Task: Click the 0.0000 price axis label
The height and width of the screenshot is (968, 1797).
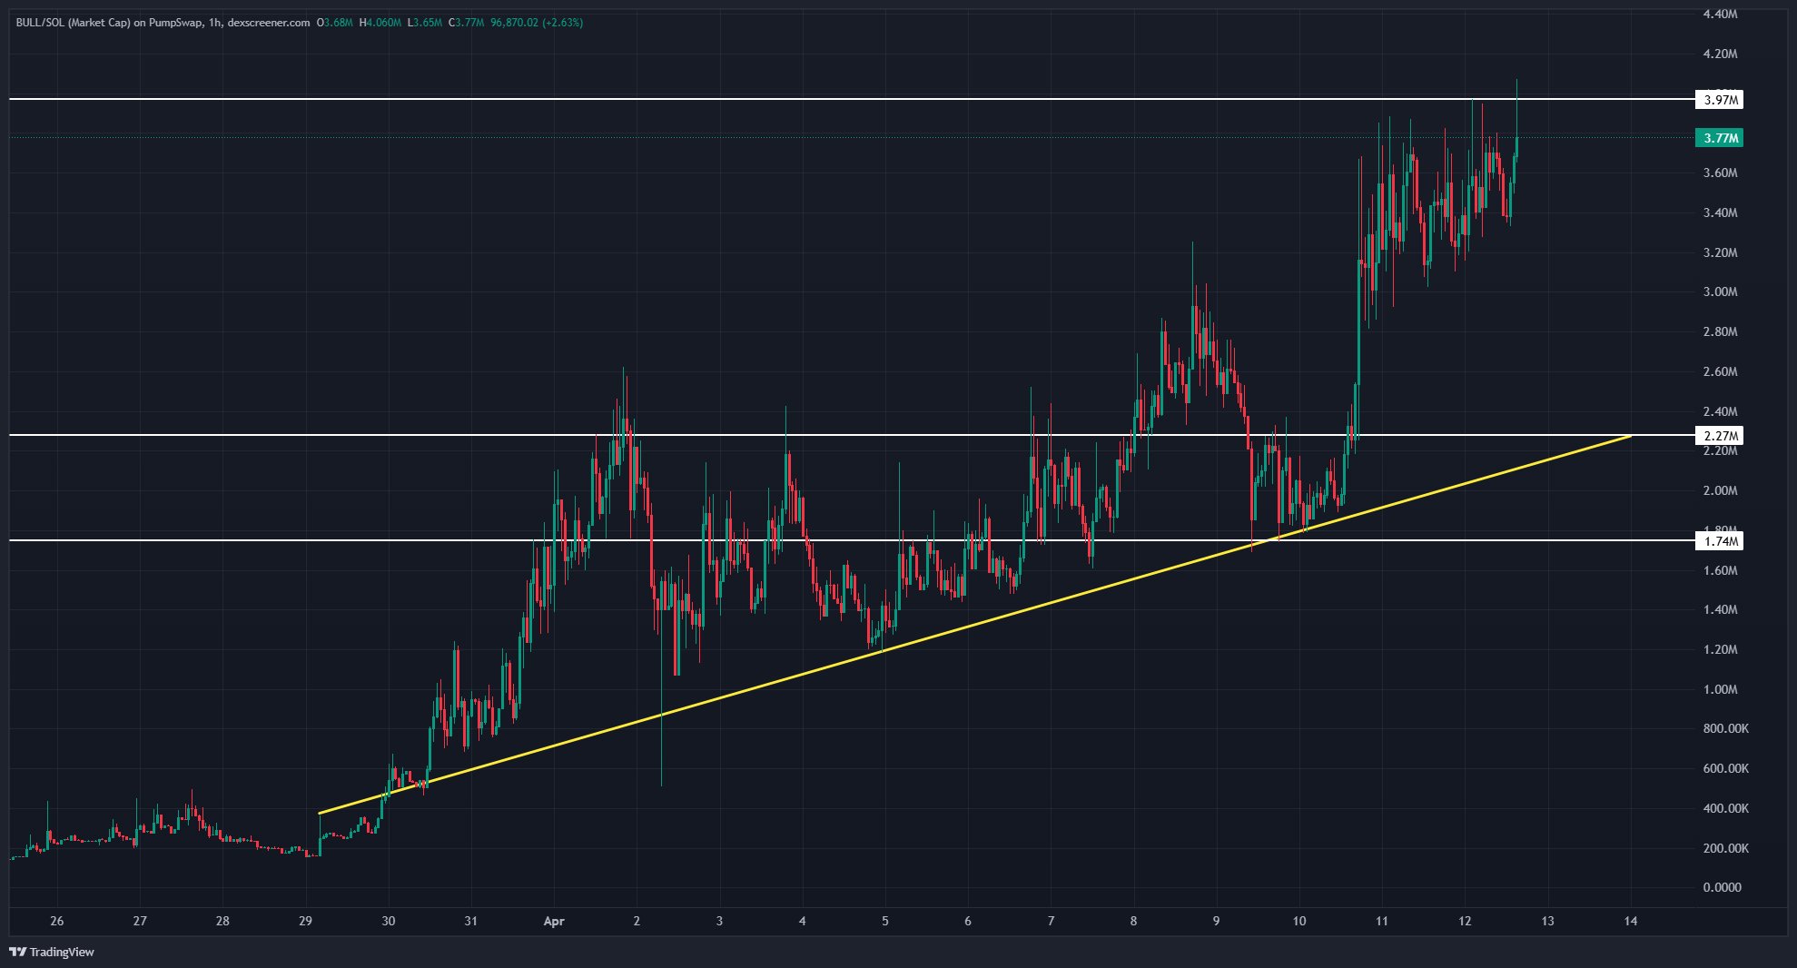Action: (x=1722, y=887)
